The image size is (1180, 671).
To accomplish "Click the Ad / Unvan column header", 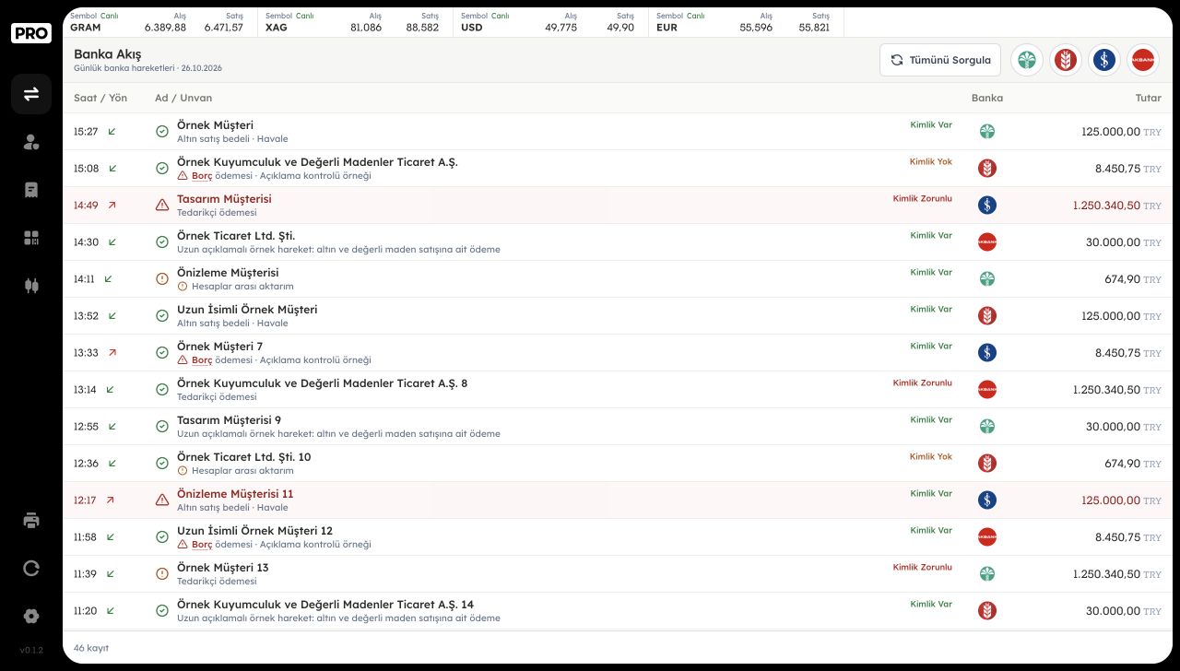I will (183, 98).
